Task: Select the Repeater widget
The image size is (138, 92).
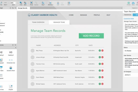Action: [x=1, y=76]
